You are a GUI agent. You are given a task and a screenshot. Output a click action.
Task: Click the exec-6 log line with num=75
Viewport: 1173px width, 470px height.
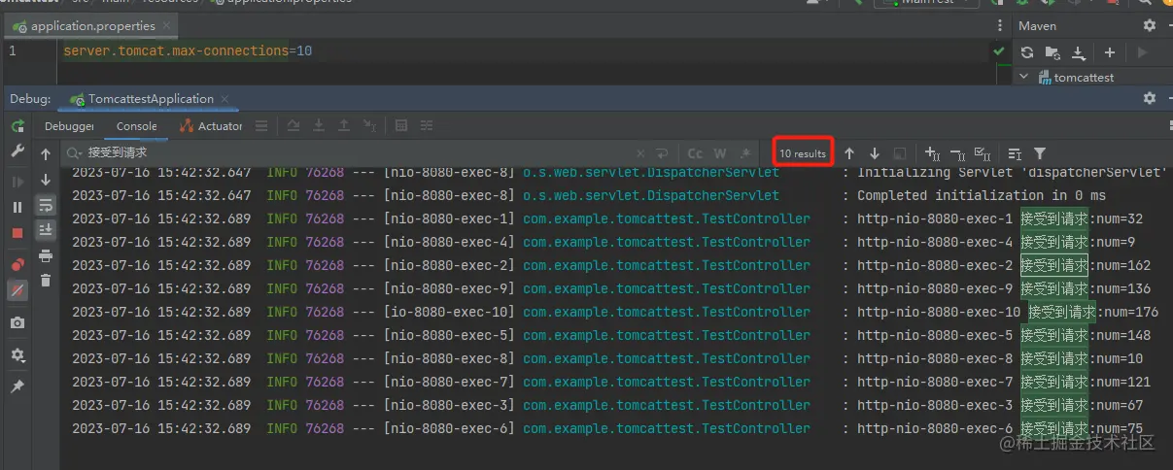pyautogui.click(x=607, y=428)
